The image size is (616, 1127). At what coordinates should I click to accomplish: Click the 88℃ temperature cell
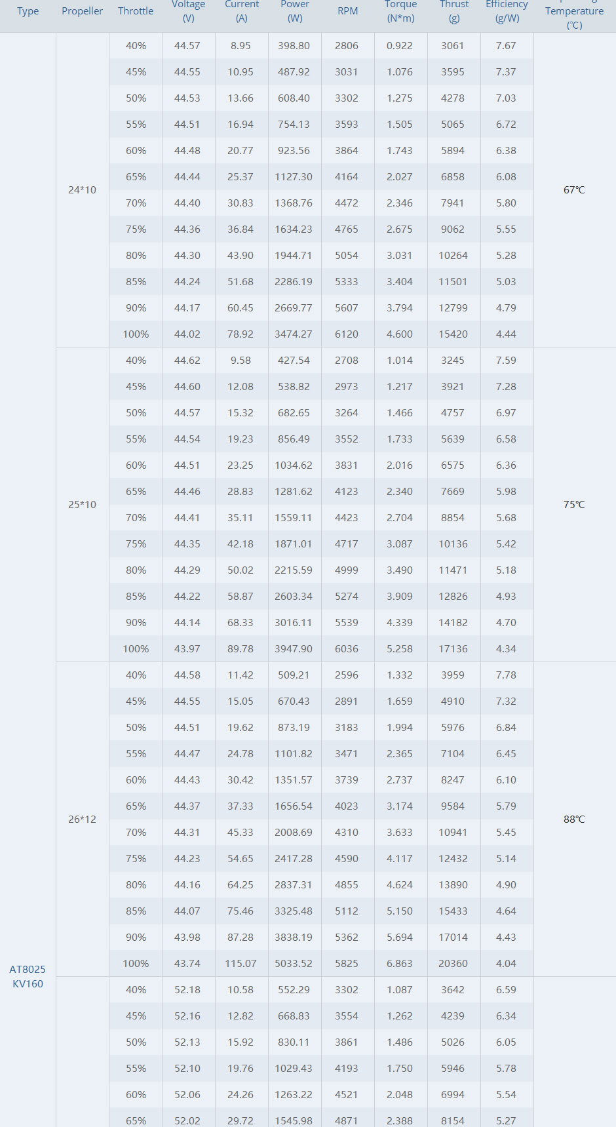point(574,820)
